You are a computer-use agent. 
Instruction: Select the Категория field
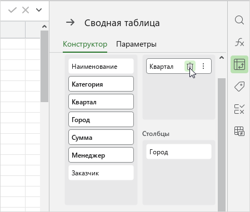click(101, 84)
